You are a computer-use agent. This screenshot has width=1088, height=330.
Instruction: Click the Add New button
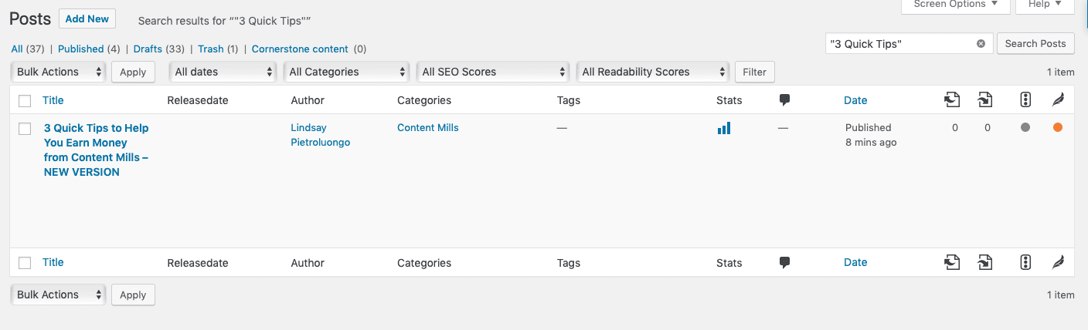(87, 19)
